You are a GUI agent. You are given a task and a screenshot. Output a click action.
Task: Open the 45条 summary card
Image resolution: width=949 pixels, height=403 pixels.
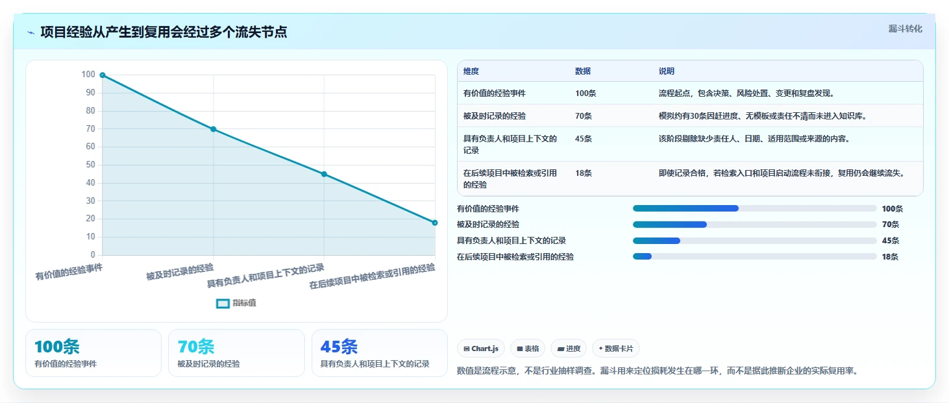(x=380, y=353)
